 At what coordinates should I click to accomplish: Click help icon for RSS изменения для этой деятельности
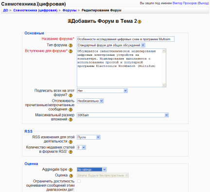[70, 142]
